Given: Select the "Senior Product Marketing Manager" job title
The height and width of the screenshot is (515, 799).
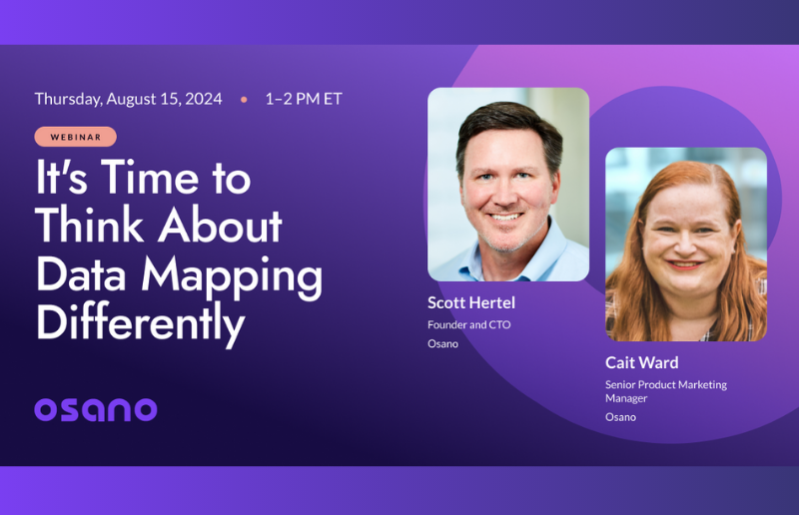Looking at the screenshot, I should point(665,391).
